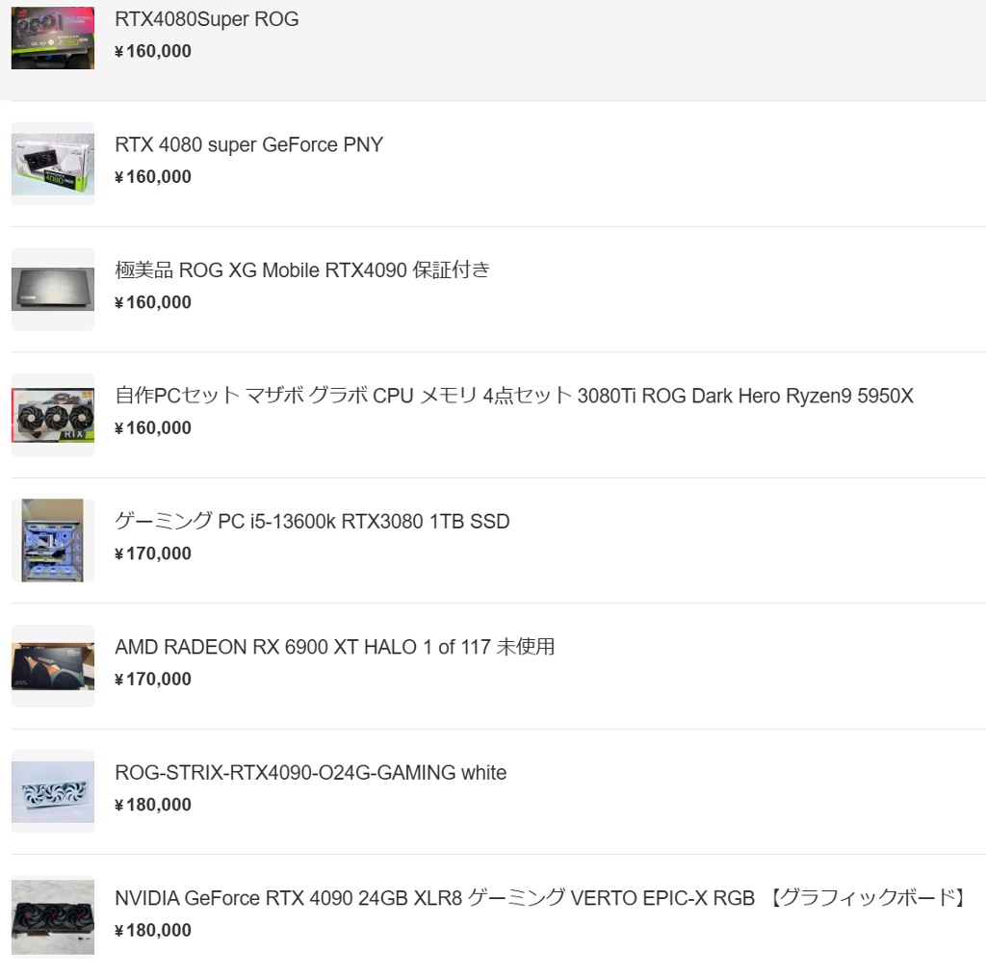Open the white gaming PC case thumbnail
Viewport: 986px width, 977px height.
click(x=53, y=541)
